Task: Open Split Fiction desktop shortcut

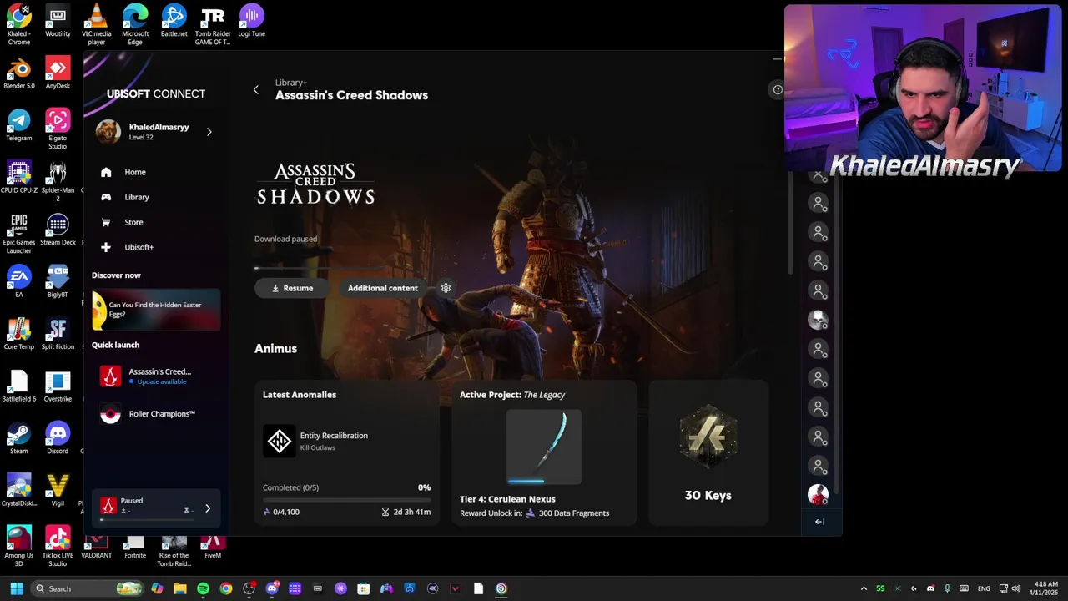Action: click(x=58, y=335)
